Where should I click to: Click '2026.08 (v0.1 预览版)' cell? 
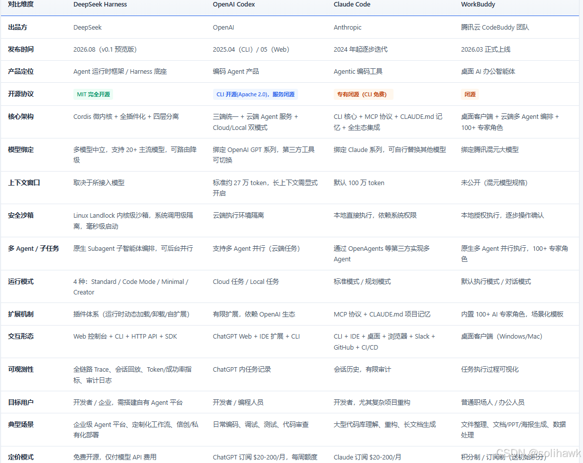click(x=105, y=49)
